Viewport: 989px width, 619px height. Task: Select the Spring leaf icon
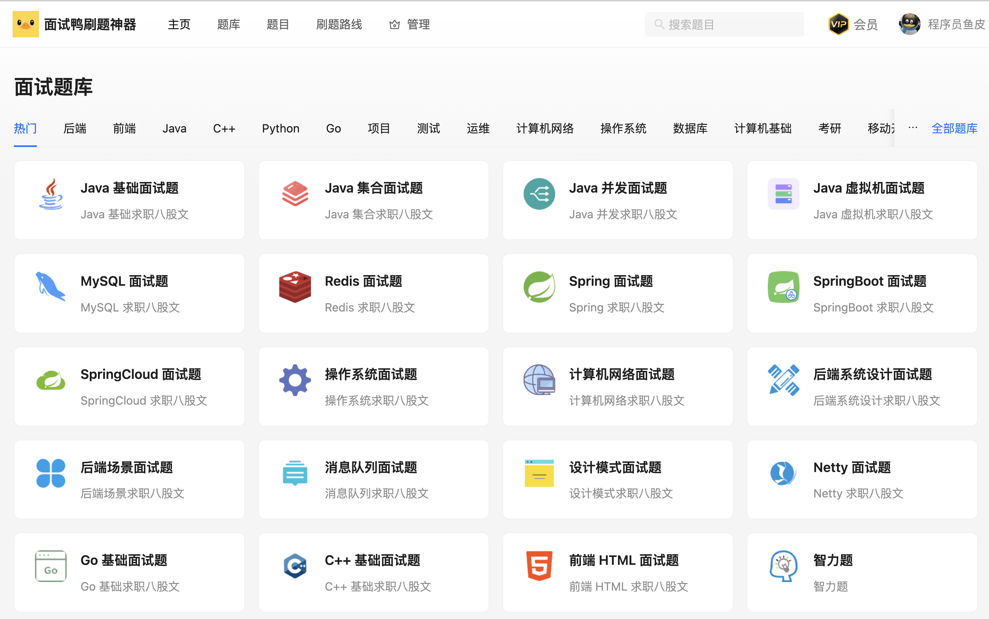539,287
